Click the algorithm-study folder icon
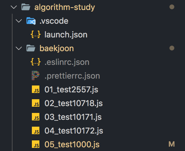185x151 pixels. coord(26,7)
